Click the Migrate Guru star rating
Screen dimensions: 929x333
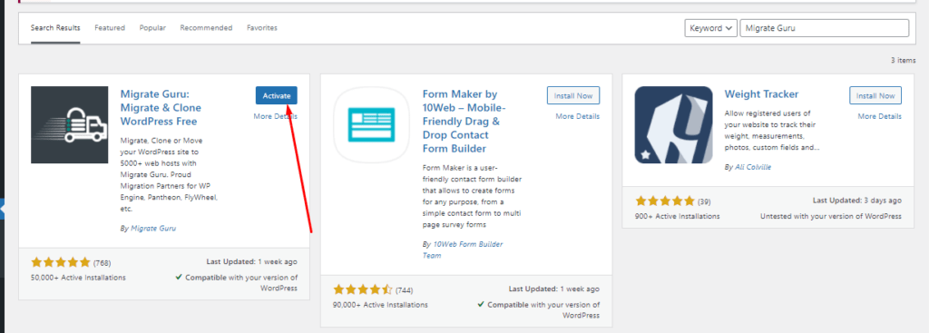click(61, 262)
